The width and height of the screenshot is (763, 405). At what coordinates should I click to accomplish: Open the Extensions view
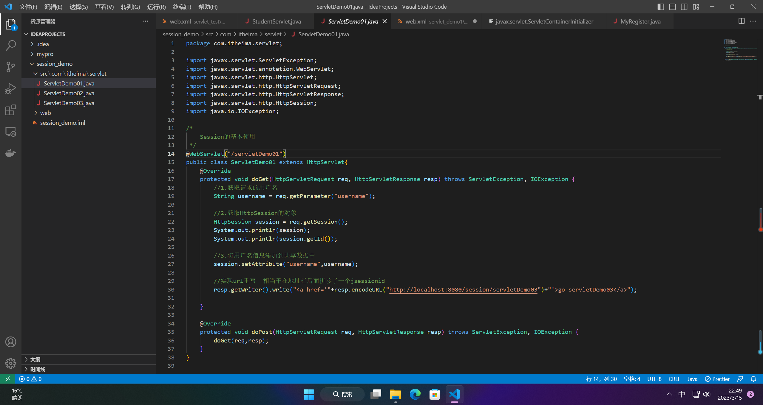pos(11,110)
